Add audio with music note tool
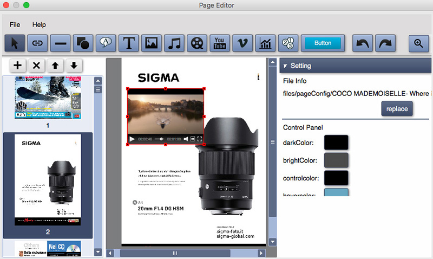Screen dimensions: 433x259 (174, 43)
